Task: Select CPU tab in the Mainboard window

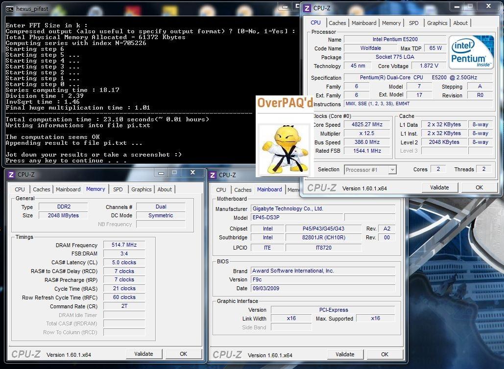Action: click(x=221, y=190)
